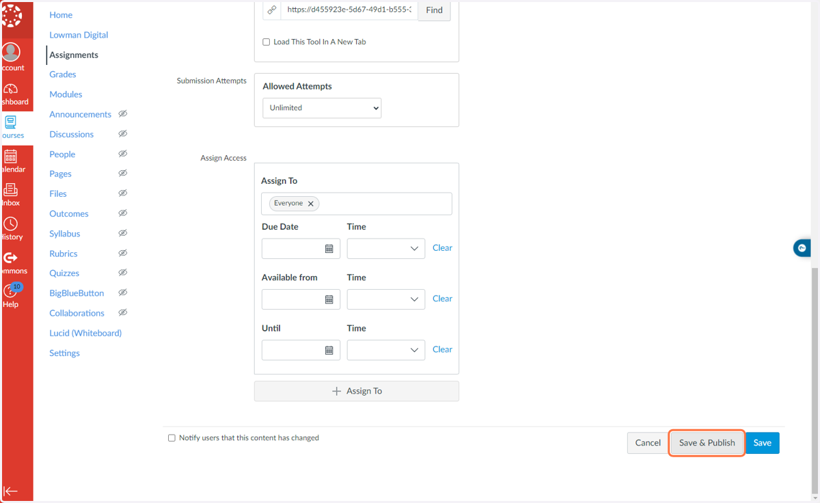Click the external tool URL field
The height and width of the screenshot is (503, 820).
pyautogui.click(x=349, y=10)
